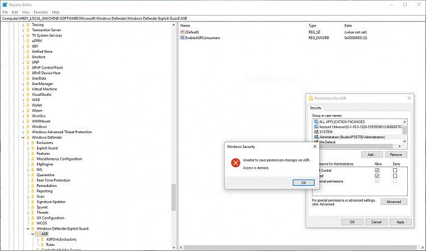Click the Registry Editor app icon in title bar
This screenshot has height=251, width=426.
[x=5, y=5]
